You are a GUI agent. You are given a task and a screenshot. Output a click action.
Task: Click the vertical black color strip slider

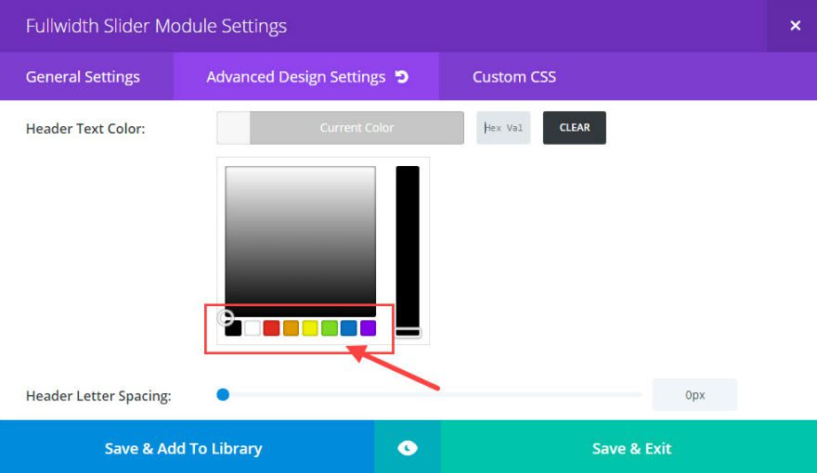point(408,246)
